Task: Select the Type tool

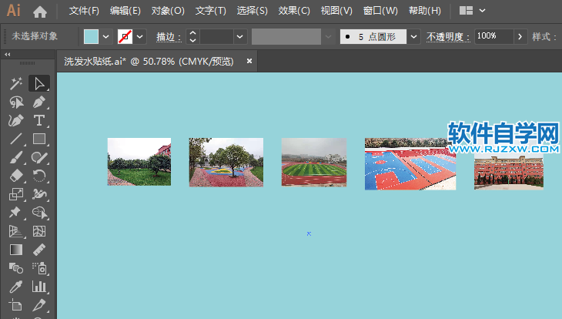Action: point(39,120)
